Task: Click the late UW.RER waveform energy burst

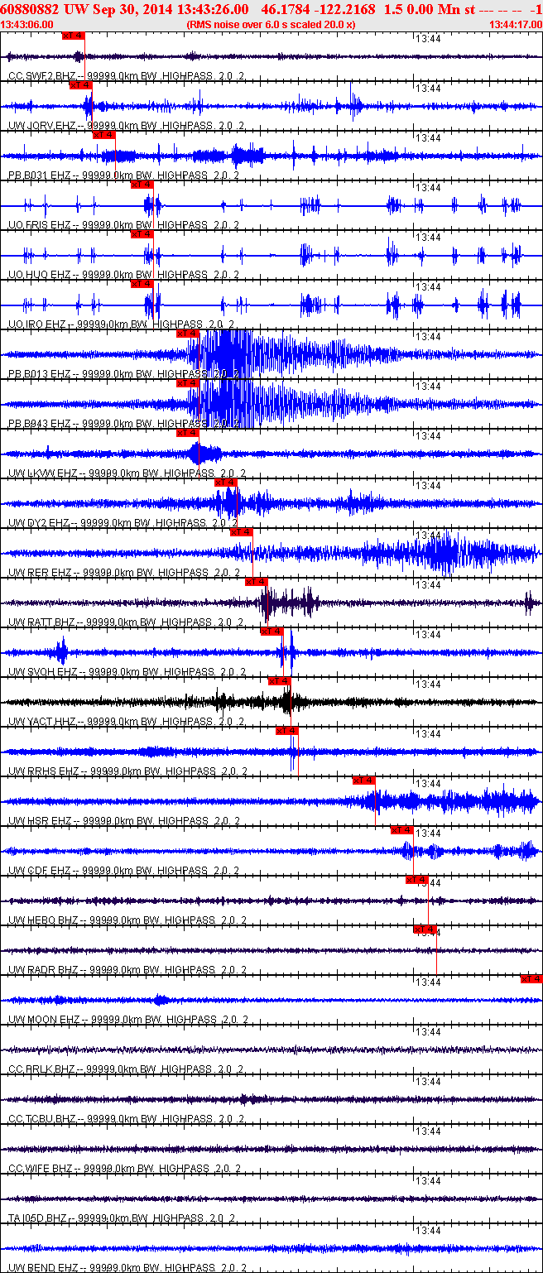Action: tap(447, 553)
